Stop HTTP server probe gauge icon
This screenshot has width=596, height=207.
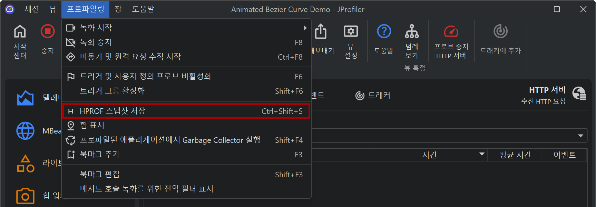tap(451, 32)
